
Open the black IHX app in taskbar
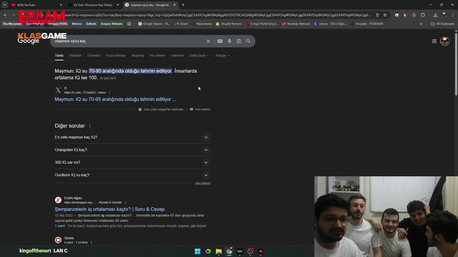coord(240,251)
